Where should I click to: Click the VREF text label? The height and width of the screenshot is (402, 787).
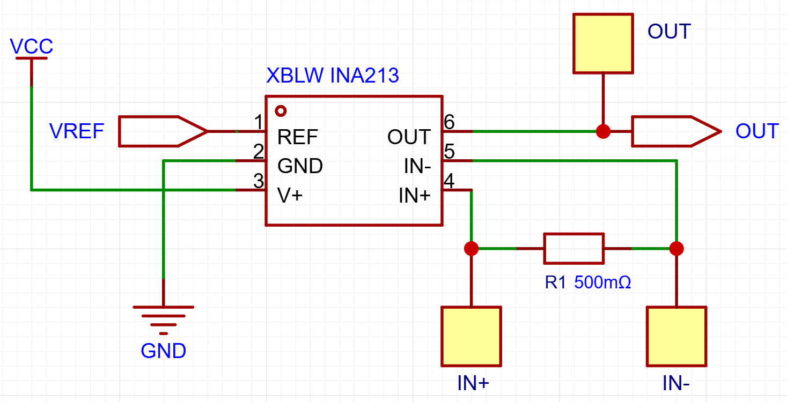77,131
